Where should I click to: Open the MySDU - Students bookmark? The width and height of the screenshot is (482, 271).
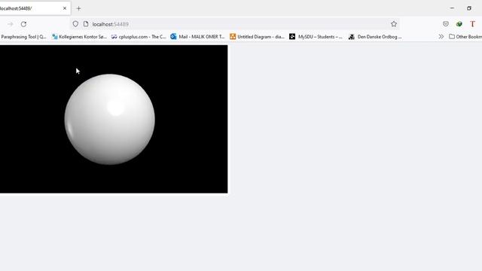(x=316, y=37)
